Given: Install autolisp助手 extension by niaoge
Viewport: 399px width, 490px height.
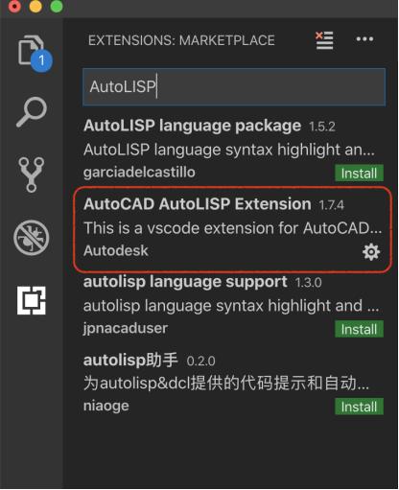Looking at the screenshot, I should point(359,407).
